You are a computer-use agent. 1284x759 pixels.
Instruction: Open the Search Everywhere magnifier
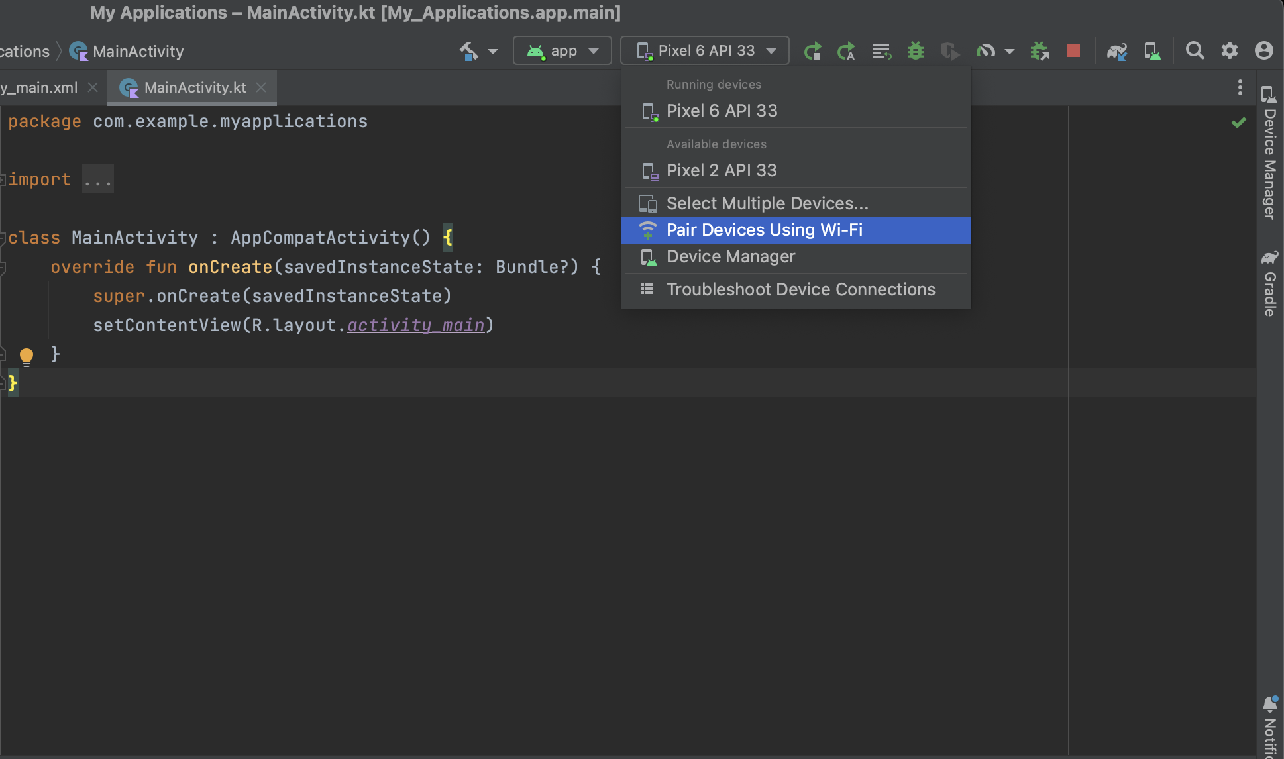pyautogui.click(x=1195, y=51)
